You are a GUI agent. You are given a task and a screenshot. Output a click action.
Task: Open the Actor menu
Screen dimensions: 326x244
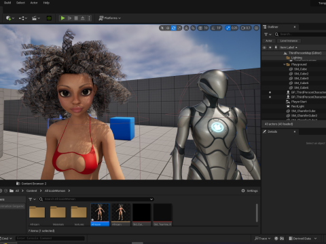(34, 3)
